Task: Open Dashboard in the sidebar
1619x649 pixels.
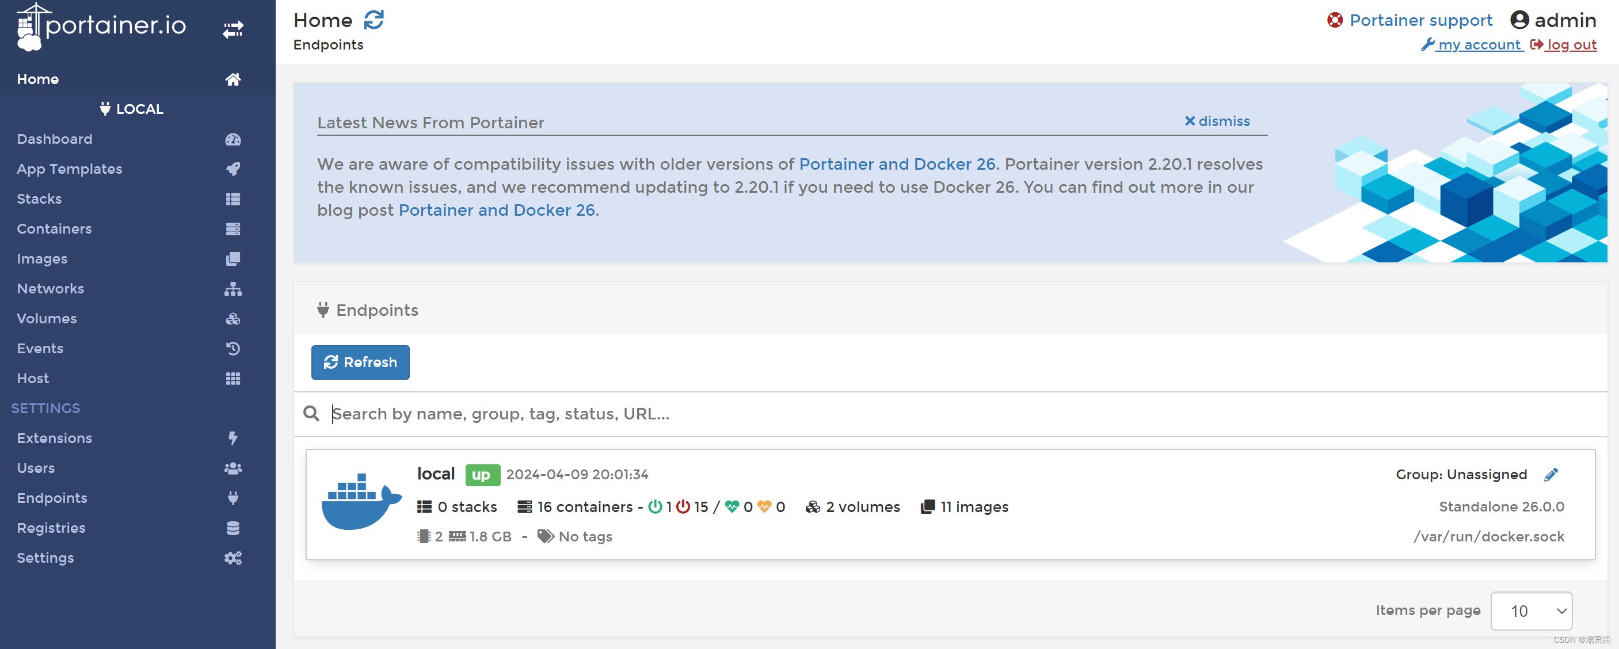Action: (55, 139)
